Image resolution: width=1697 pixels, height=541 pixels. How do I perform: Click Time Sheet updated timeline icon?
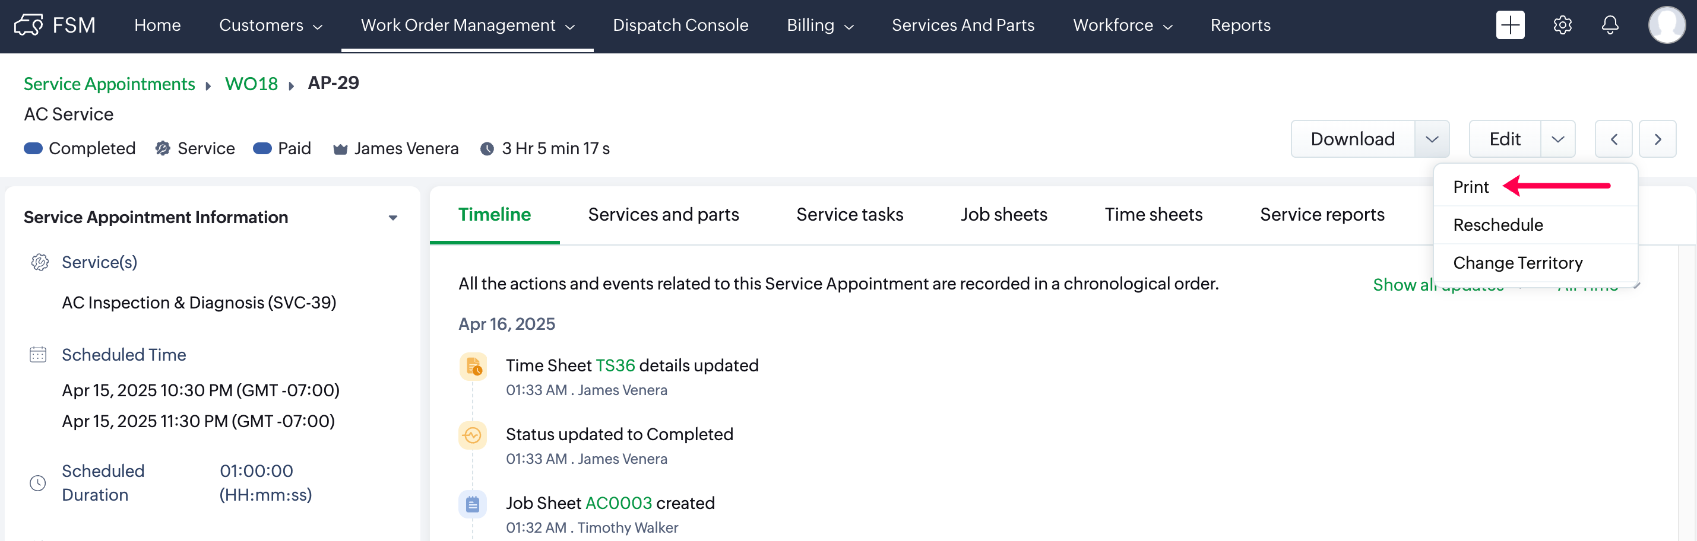tap(473, 367)
